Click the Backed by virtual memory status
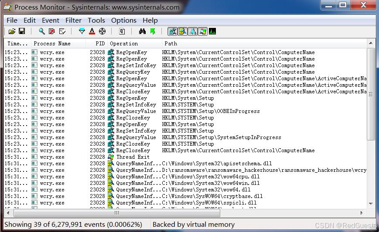Viewport: 379px width, 232px height. click(194, 225)
